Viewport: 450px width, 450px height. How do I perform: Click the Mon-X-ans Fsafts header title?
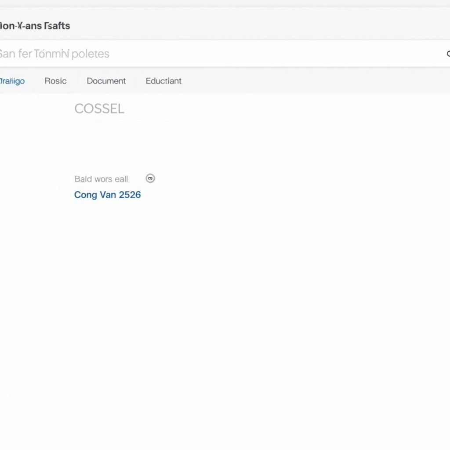tap(35, 26)
